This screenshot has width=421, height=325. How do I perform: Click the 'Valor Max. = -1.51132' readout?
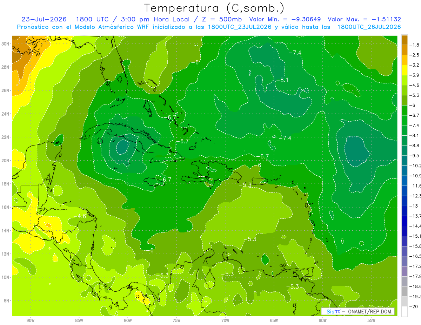364,19
